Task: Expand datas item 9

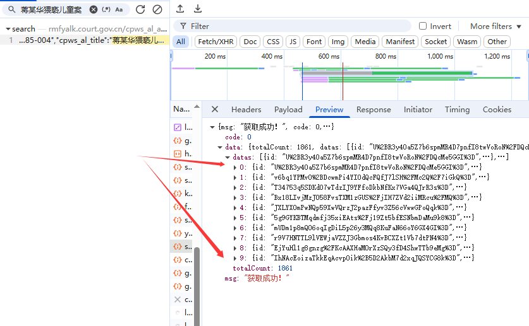Action: [235, 258]
